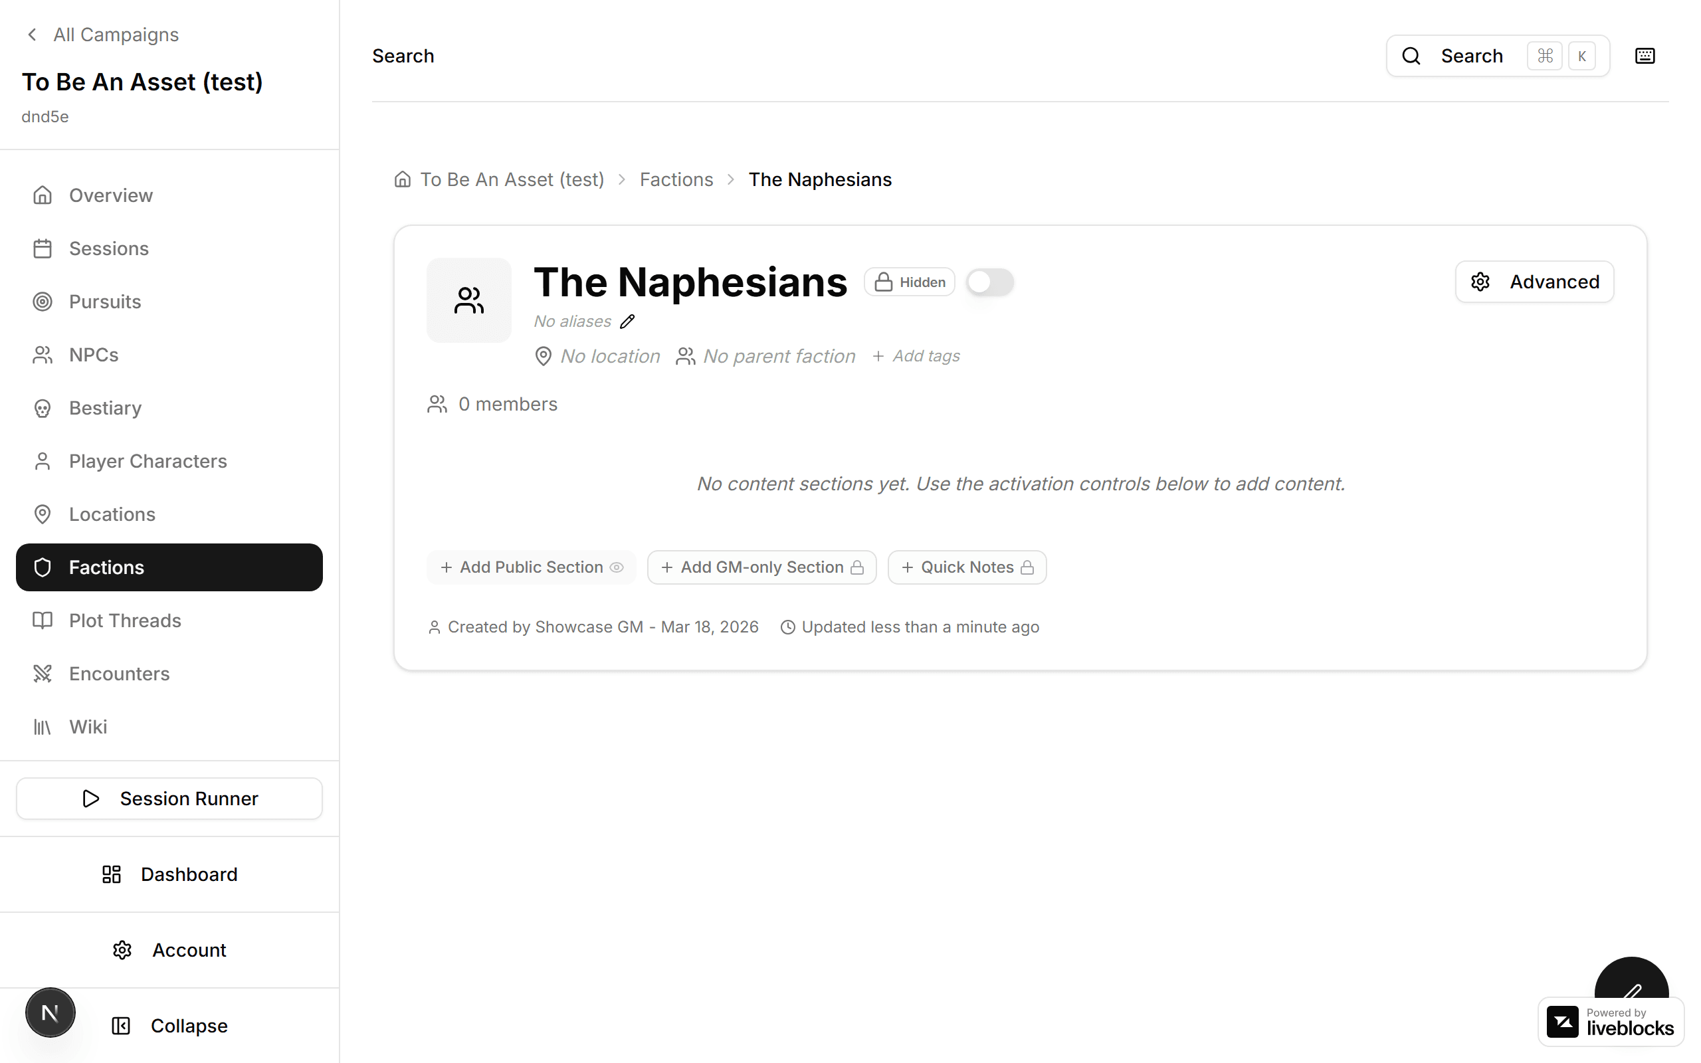Go back via All Campaigns chevron
Screen dimensions: 1701x1063
click(33, 34)
